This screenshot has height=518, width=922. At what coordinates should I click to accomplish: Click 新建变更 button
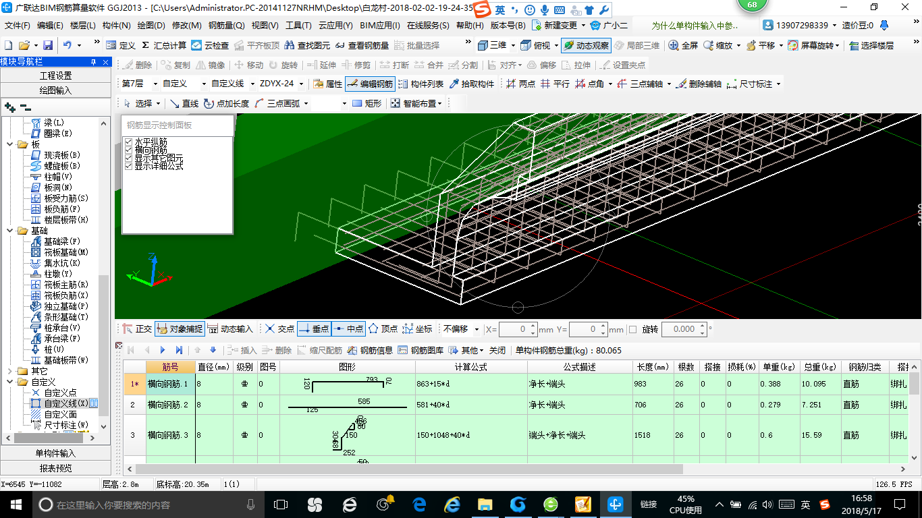click(x=555, y=26)
